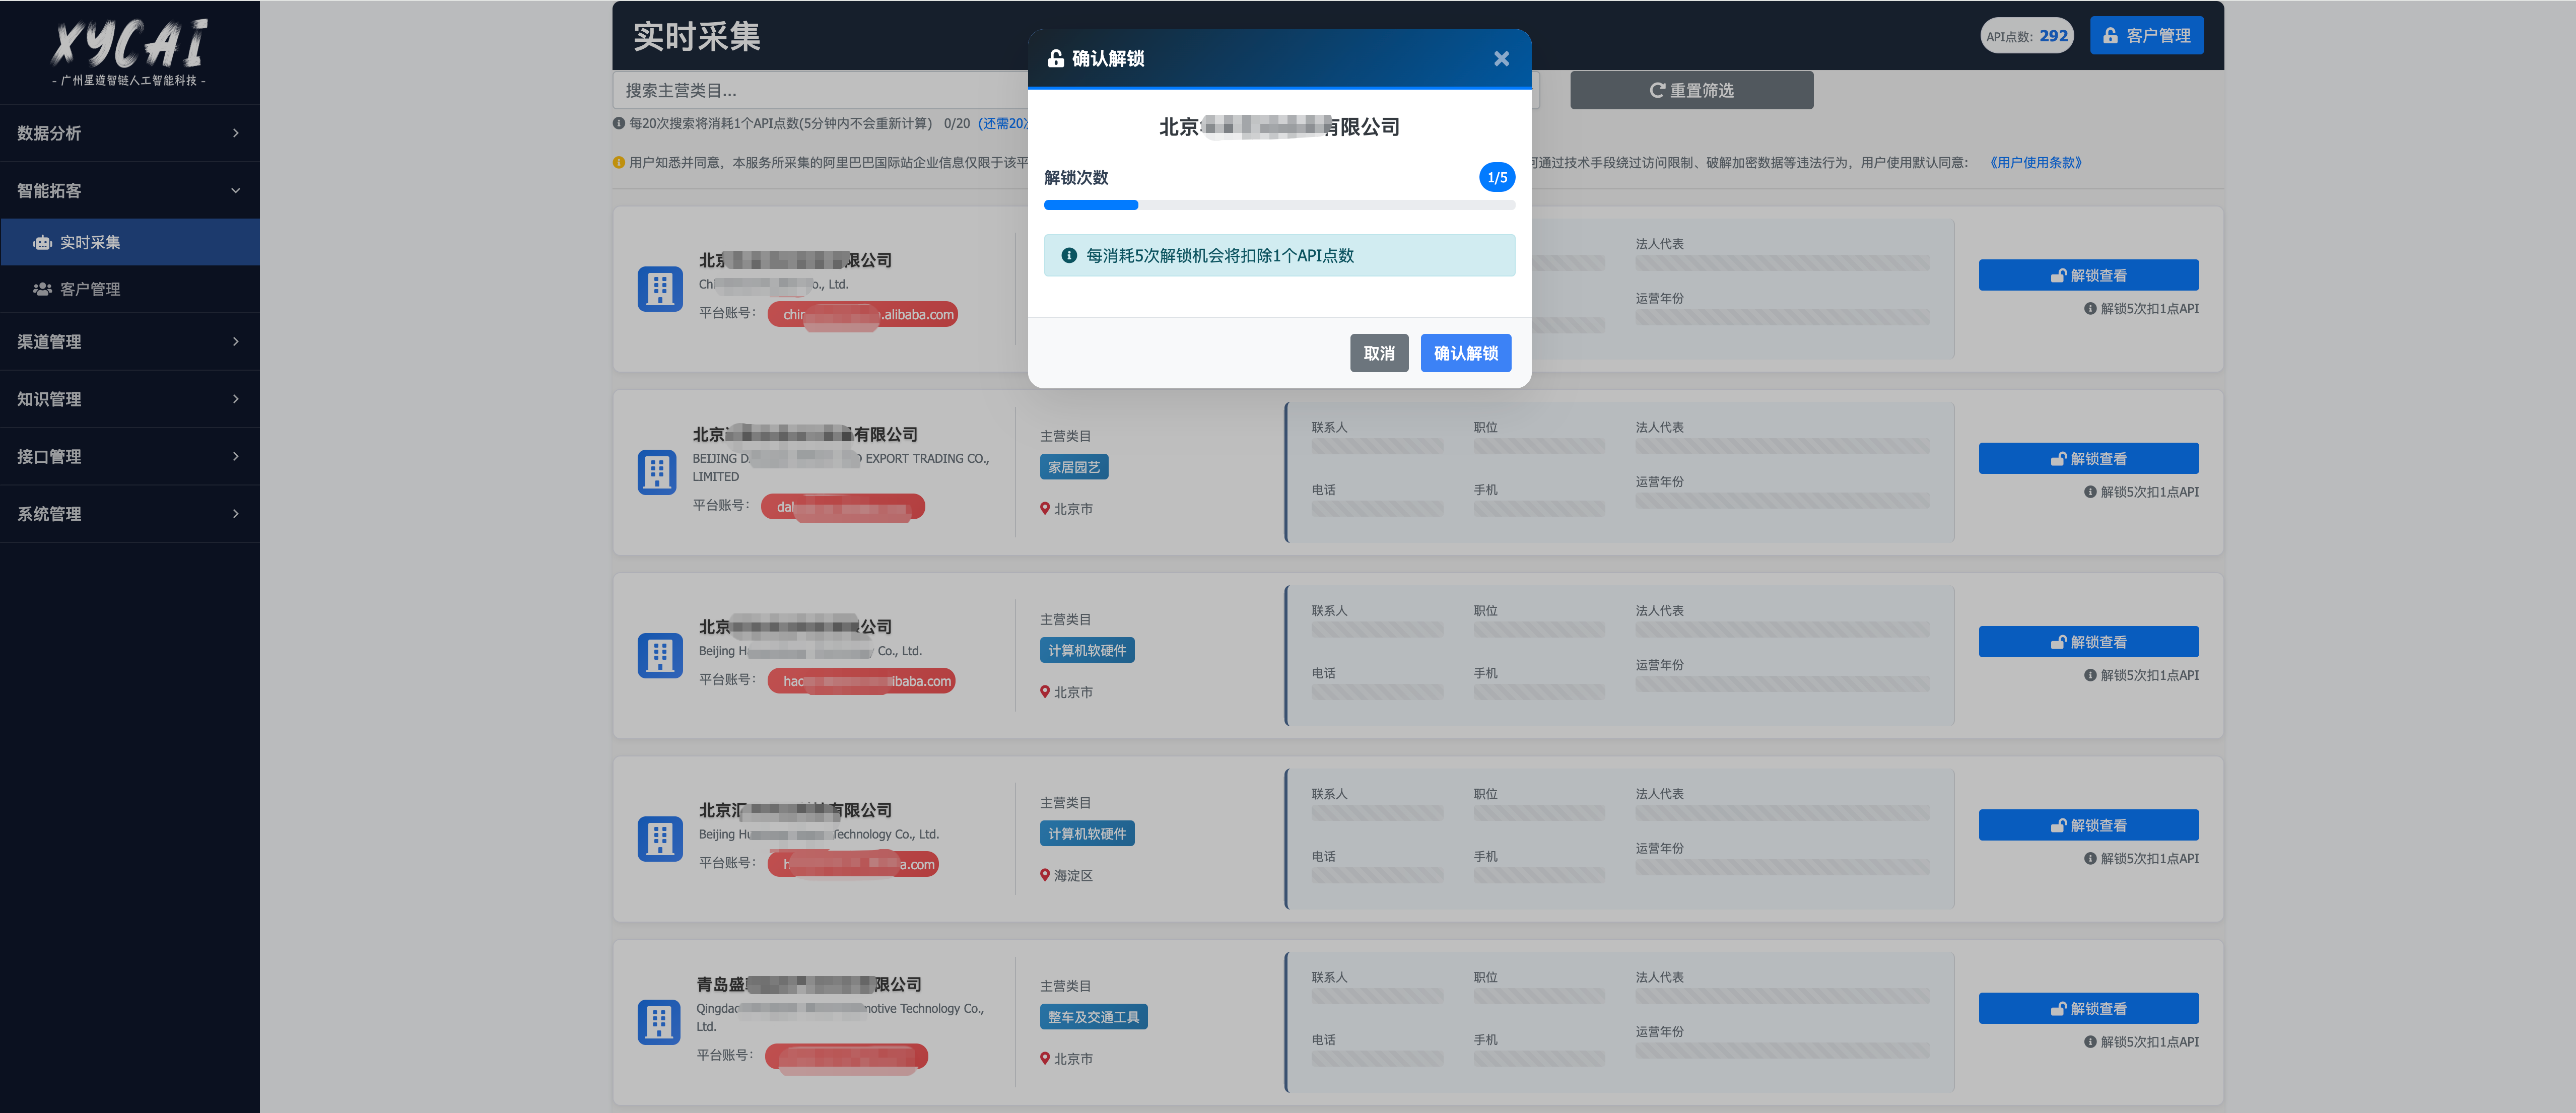Click the users icon beside 客户管理 in sidebar

click(x=42, y=289)
